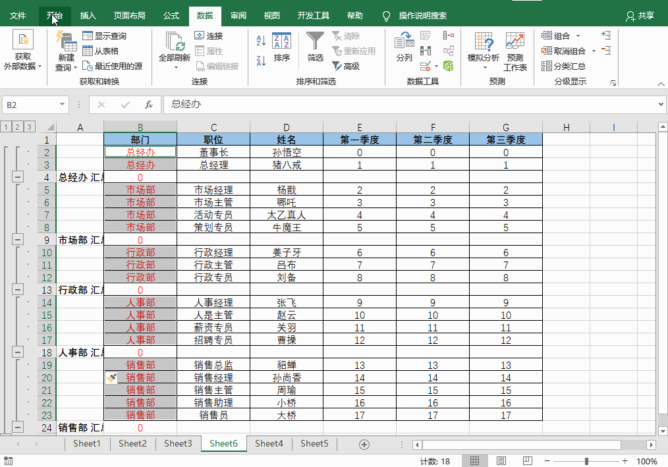
Task: Collapse the 人事部 汇总 group
Action: coord(18,352)
